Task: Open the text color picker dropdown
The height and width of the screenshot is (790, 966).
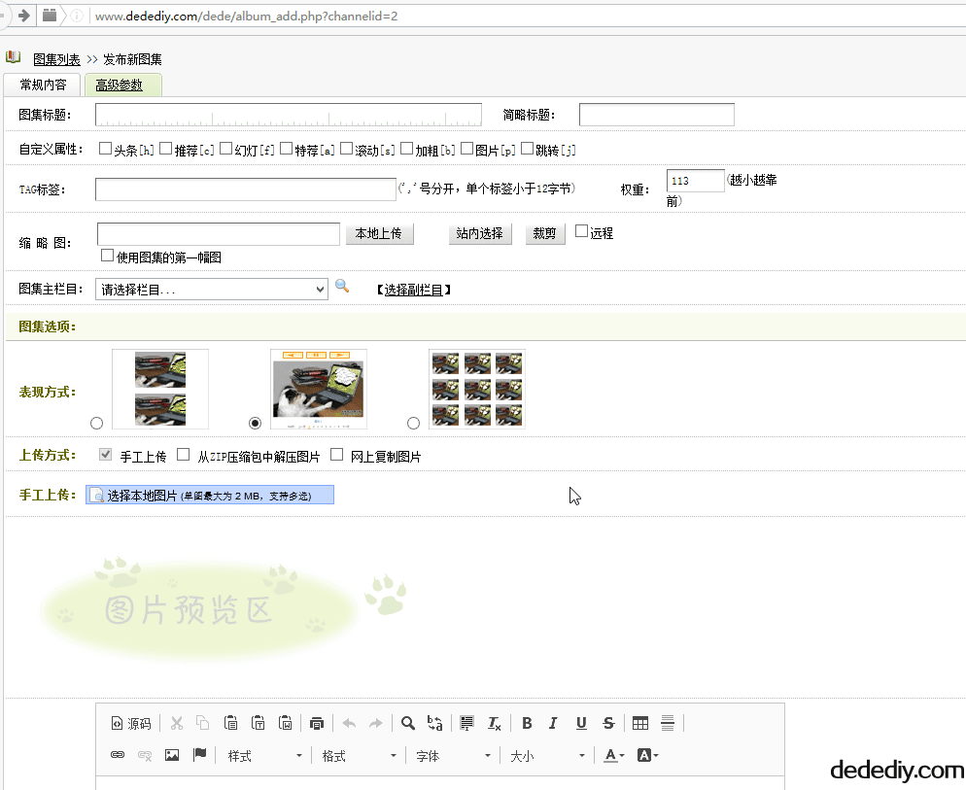Action: click(x=614, y=756)
